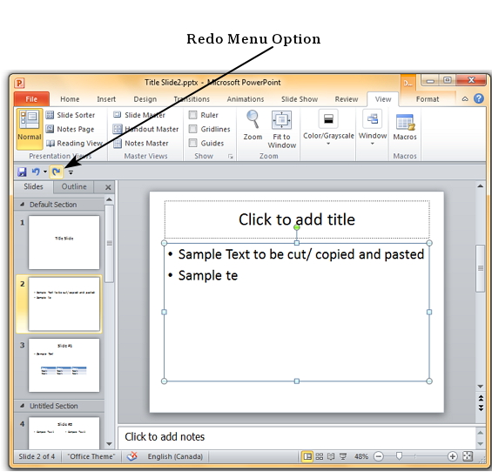Switch to the Insert ribbon tab
492x472 pixels.
click(106, 99)
